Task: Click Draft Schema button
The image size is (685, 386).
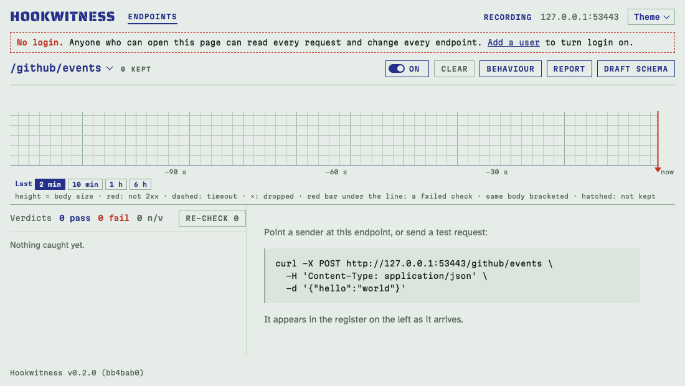Action: (636, 69)
